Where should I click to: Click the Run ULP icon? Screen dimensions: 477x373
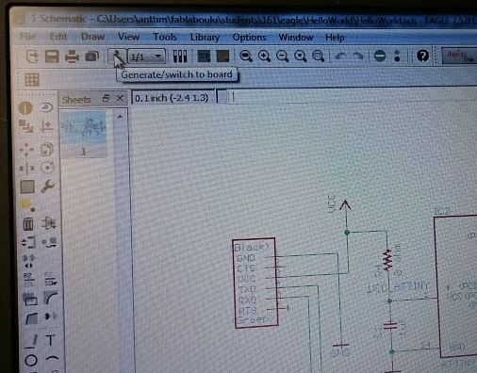pyautogui.click(x=222, y=57)
